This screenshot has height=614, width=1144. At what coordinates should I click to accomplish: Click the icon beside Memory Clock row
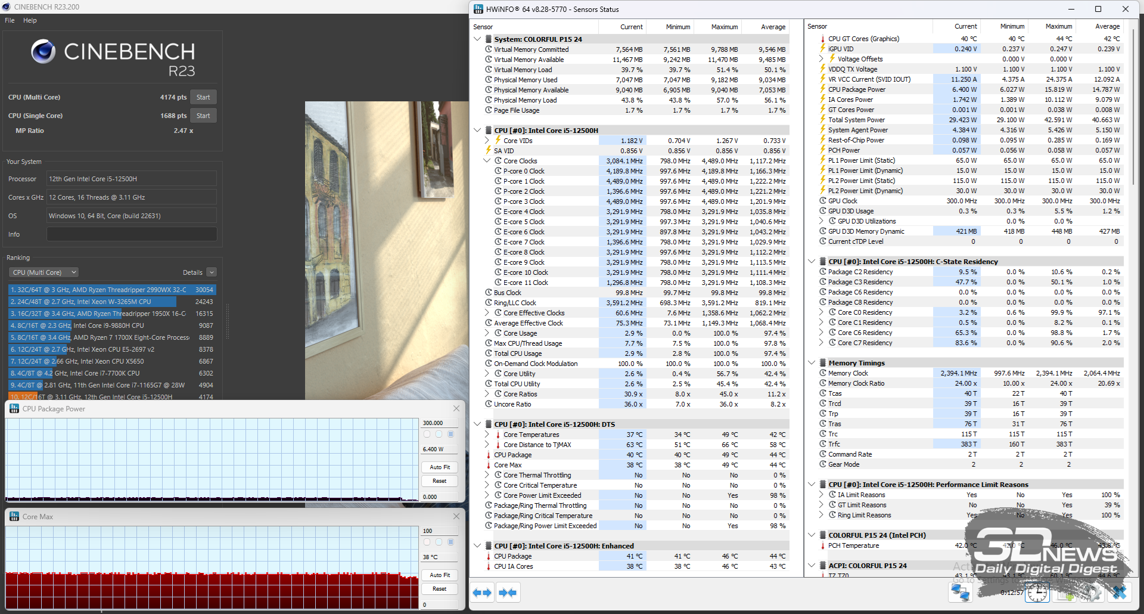(823, 373)
